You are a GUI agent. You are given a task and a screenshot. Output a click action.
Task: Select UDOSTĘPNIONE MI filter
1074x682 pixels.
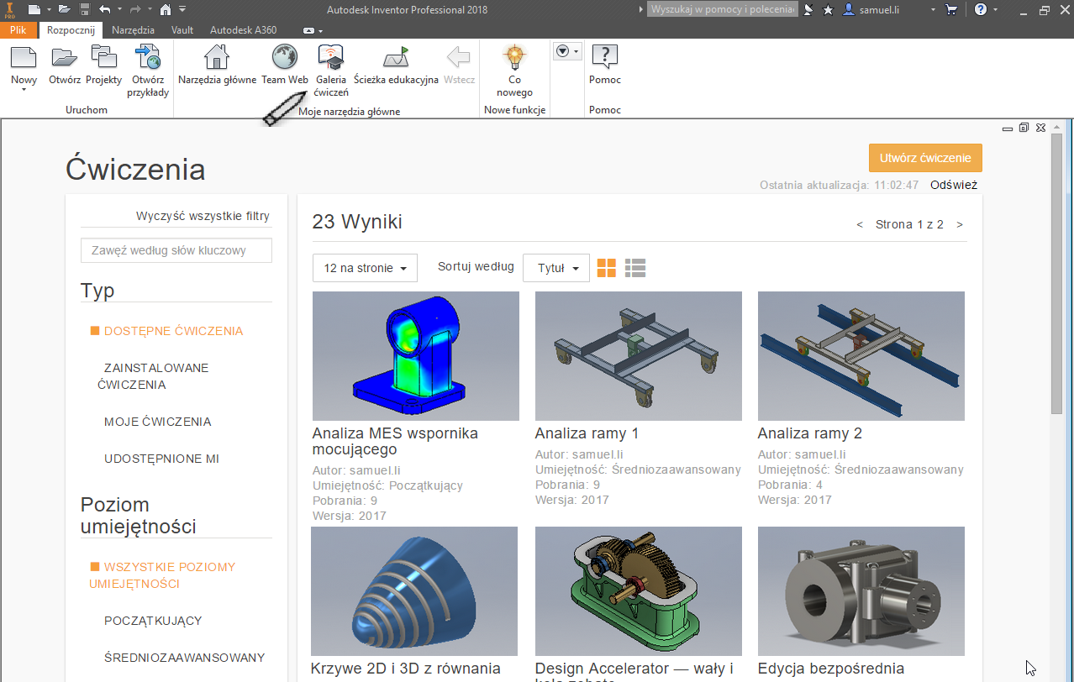[x=161, y=459]
